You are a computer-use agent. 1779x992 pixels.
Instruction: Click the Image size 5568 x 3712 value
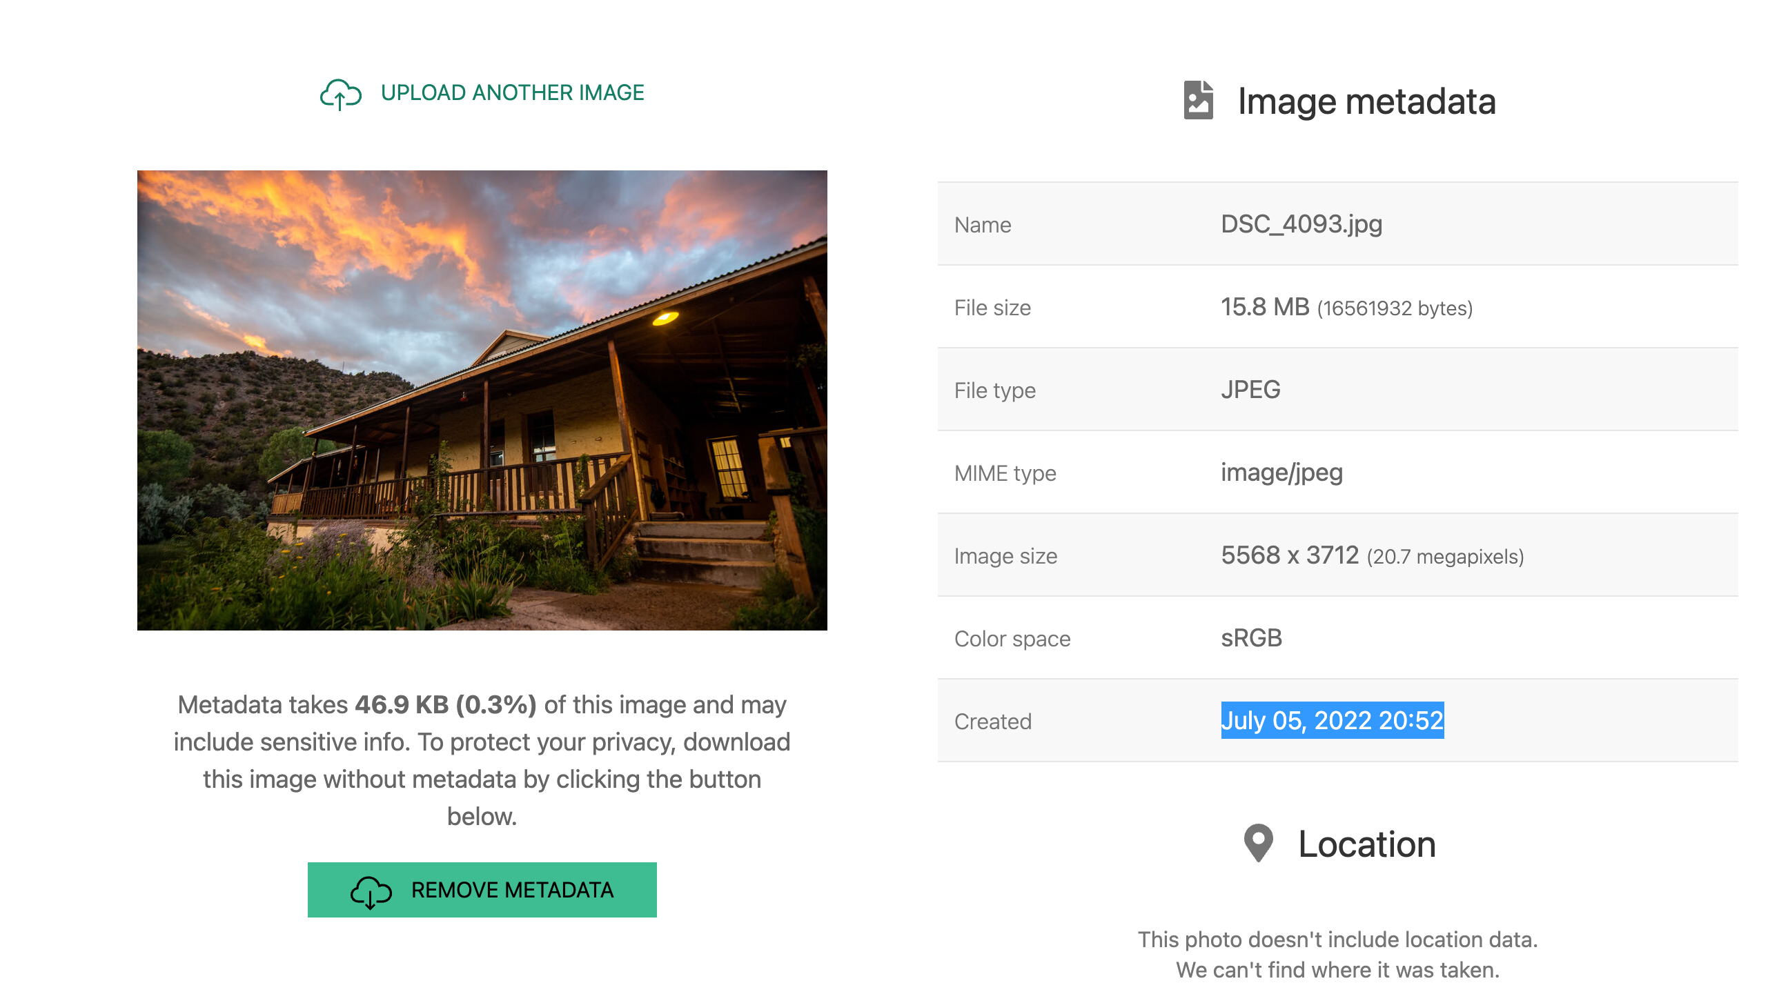coord(1290,555)
